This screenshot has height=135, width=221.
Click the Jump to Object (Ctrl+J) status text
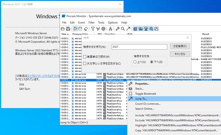(x=74, y=123)
